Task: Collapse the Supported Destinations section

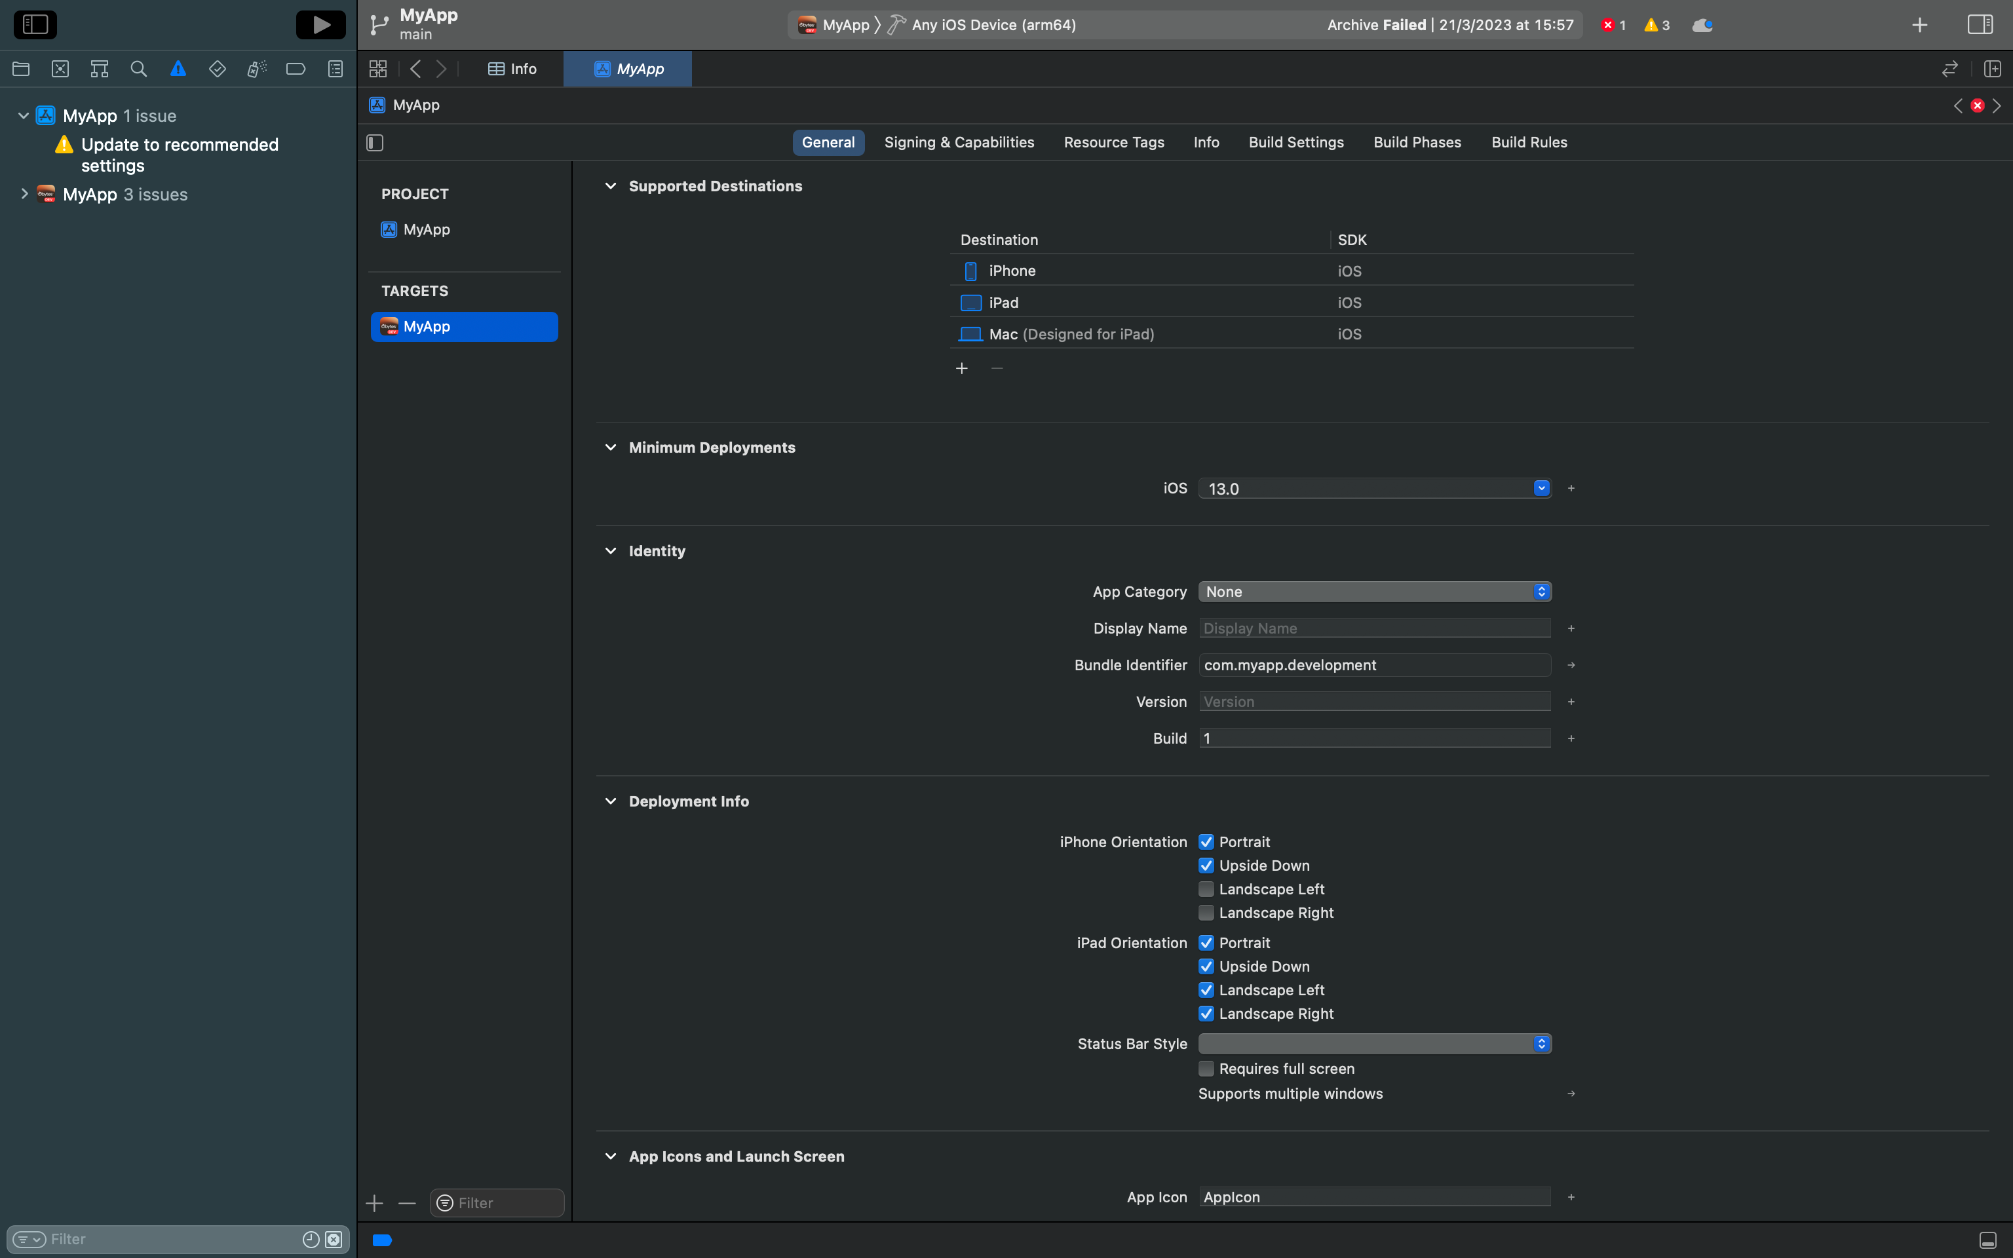Action: pyautogui.click(x=611, y=186)
